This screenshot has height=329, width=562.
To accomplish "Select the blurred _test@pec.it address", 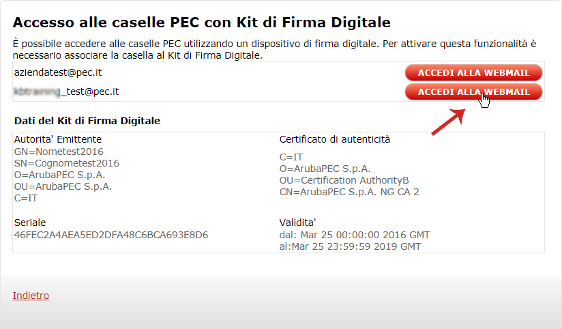I will [x=66, y=92].
